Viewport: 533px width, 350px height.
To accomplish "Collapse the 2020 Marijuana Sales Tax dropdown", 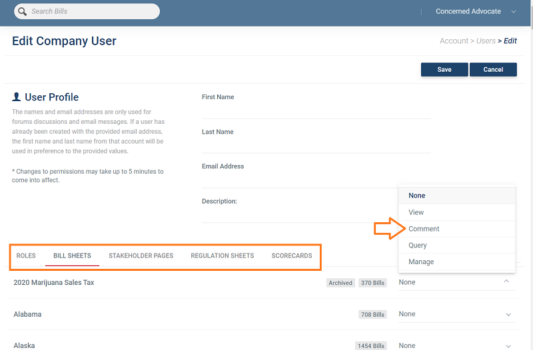I will [x=506, y=282].
